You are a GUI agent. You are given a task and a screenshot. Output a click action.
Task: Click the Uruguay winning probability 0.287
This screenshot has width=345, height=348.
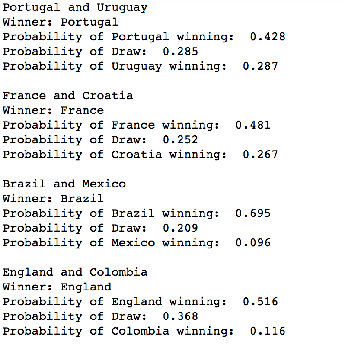pos(260,66)
